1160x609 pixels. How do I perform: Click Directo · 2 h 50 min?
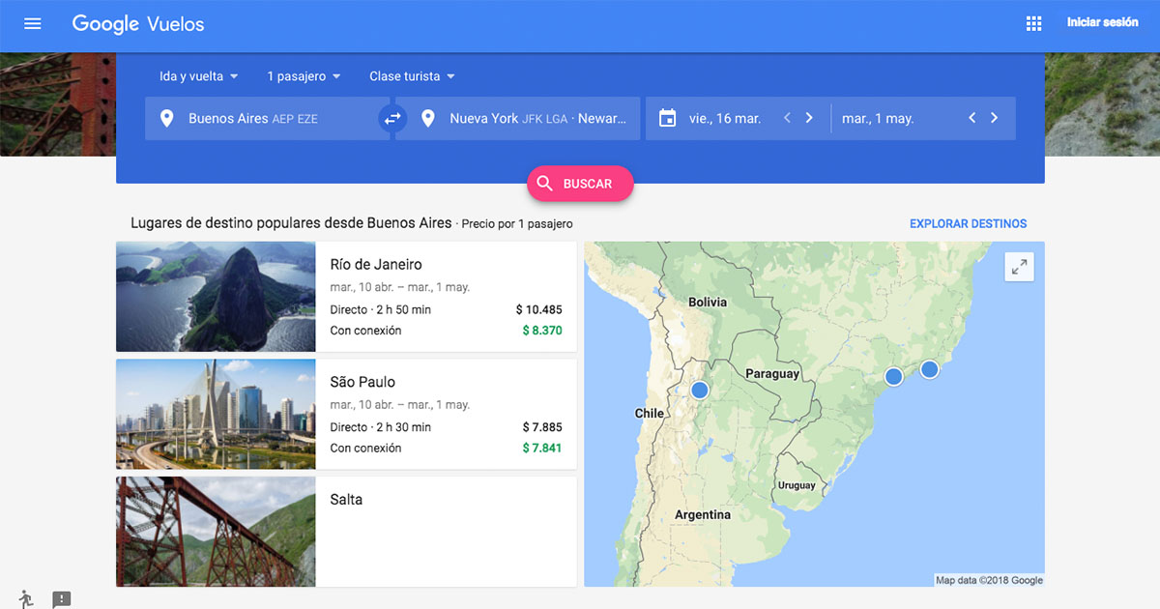click(x=380, y=309)
